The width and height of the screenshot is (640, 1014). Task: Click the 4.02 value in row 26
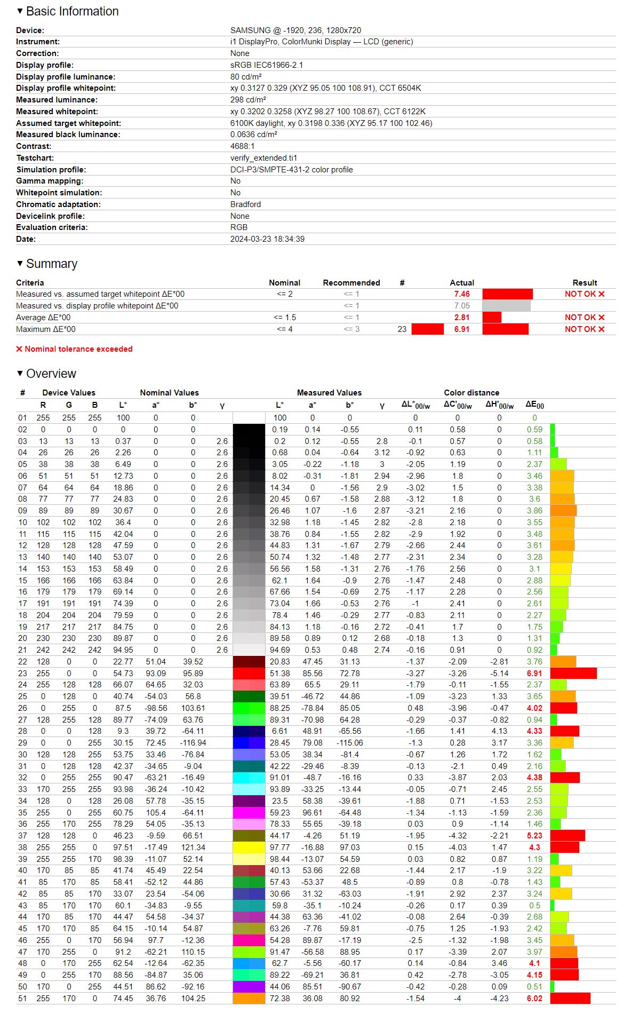tap(534, 708)
